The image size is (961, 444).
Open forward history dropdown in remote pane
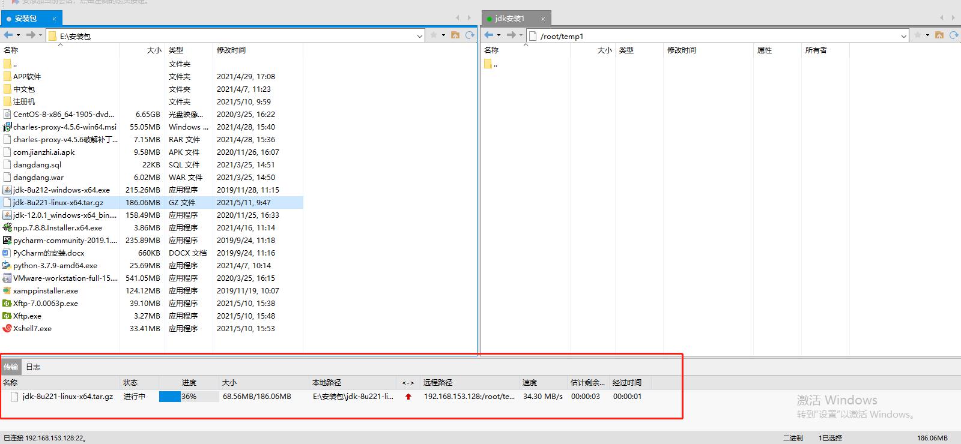pyautogui.click(x=521, y=35)
